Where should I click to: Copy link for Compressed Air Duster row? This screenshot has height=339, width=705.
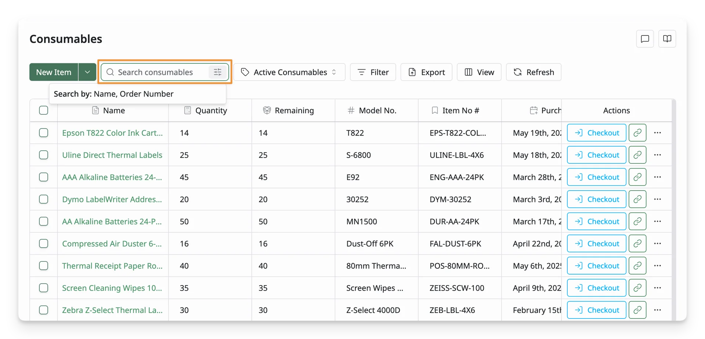point(637,244)
